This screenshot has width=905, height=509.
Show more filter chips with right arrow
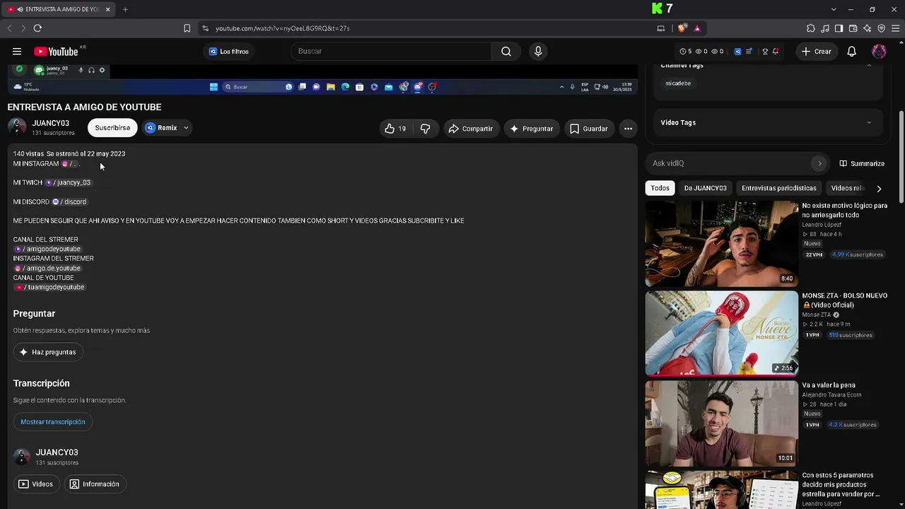(879, 189)
